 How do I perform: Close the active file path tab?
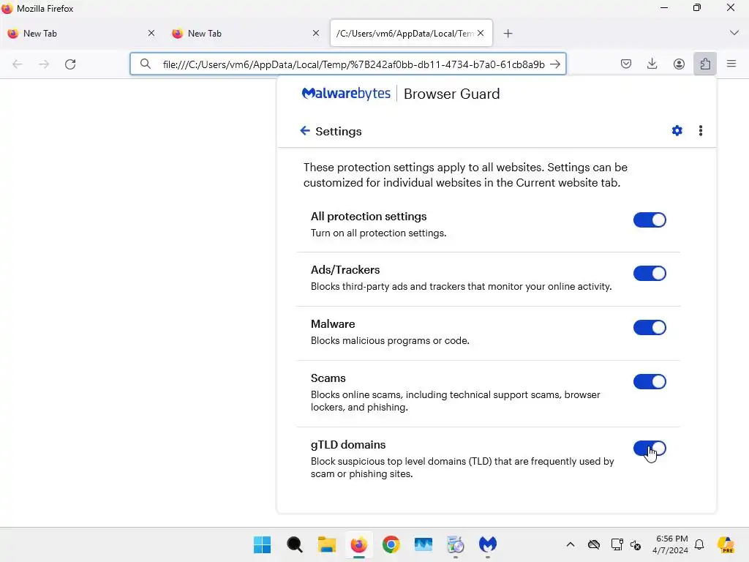481,33
